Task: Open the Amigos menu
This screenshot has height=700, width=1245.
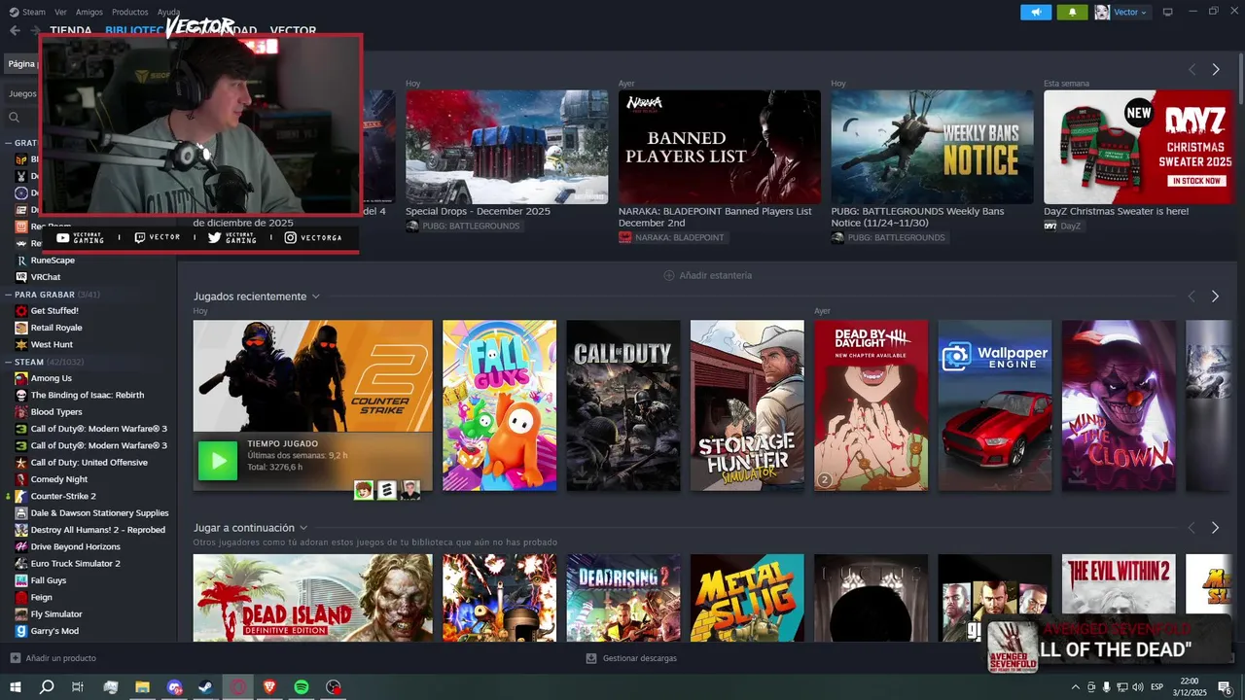Action: [89, 12]
